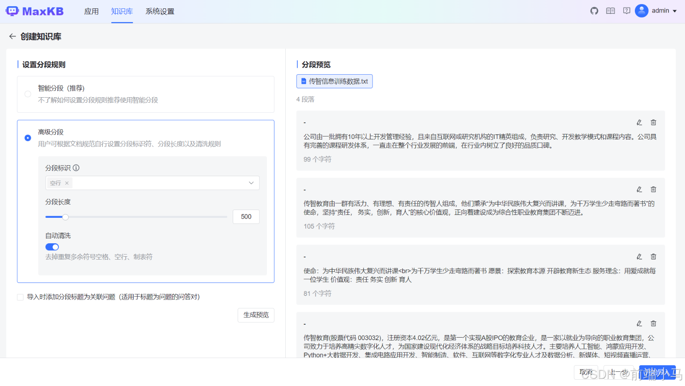The image size is (685, 386).
Task: Toggle the 自动清洗 switch
Action: tap(52, 247)
